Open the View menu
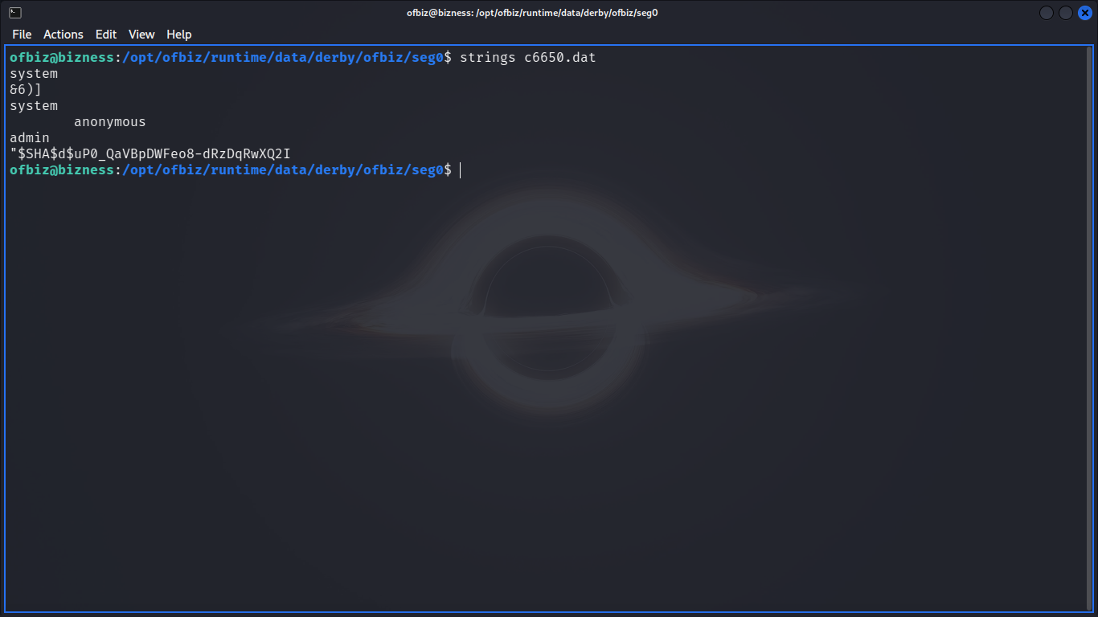The image size is (1098, 617). (141, 35)
